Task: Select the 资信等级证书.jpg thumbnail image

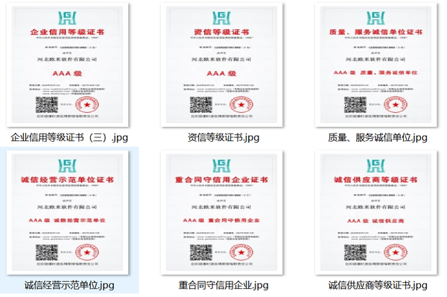Action: coord(222,65)
